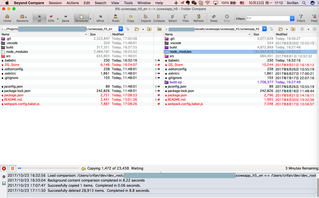The image size is (319, 198).
Task: Open the Search menu
Action: click(100, 3)
